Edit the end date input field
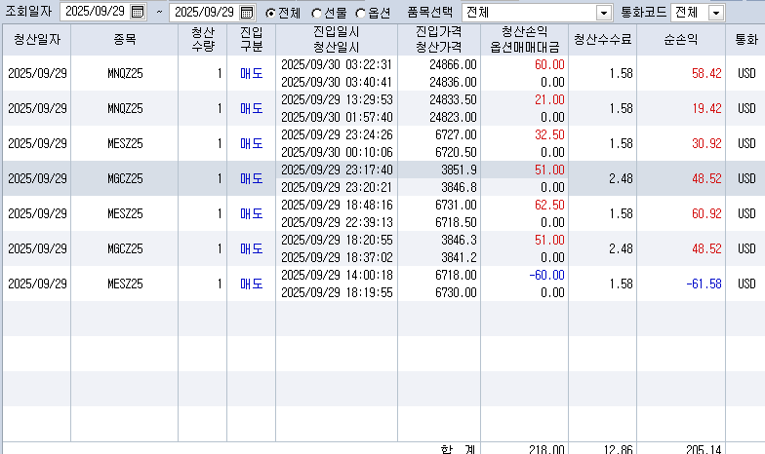The width and height of the screenshot is (765, 454). (x=205, y=12)
